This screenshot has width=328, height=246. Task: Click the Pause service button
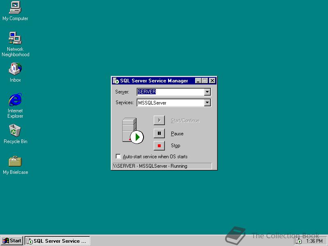tap(159, 133)
